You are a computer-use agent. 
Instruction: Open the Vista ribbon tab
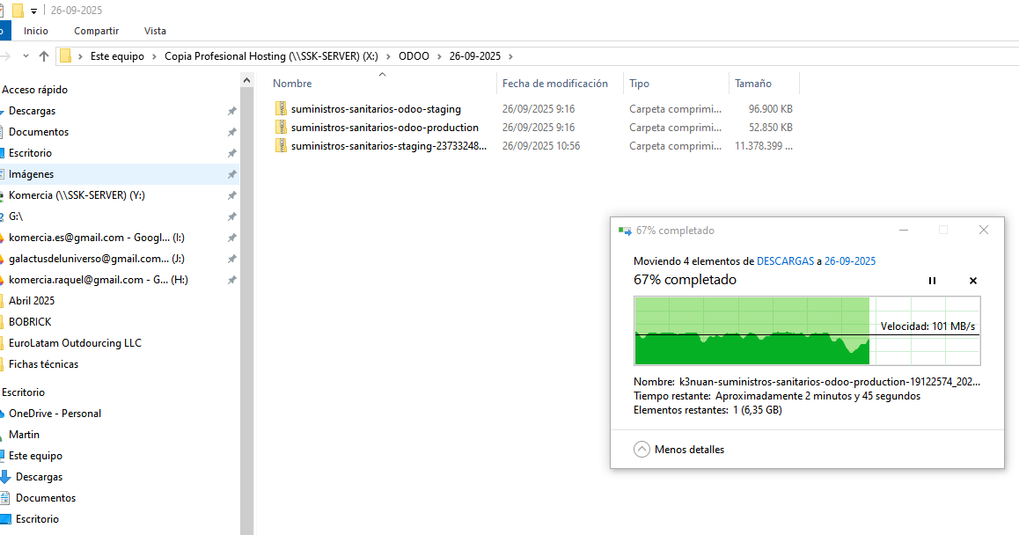pyautogui.click(x=155, y=31)
